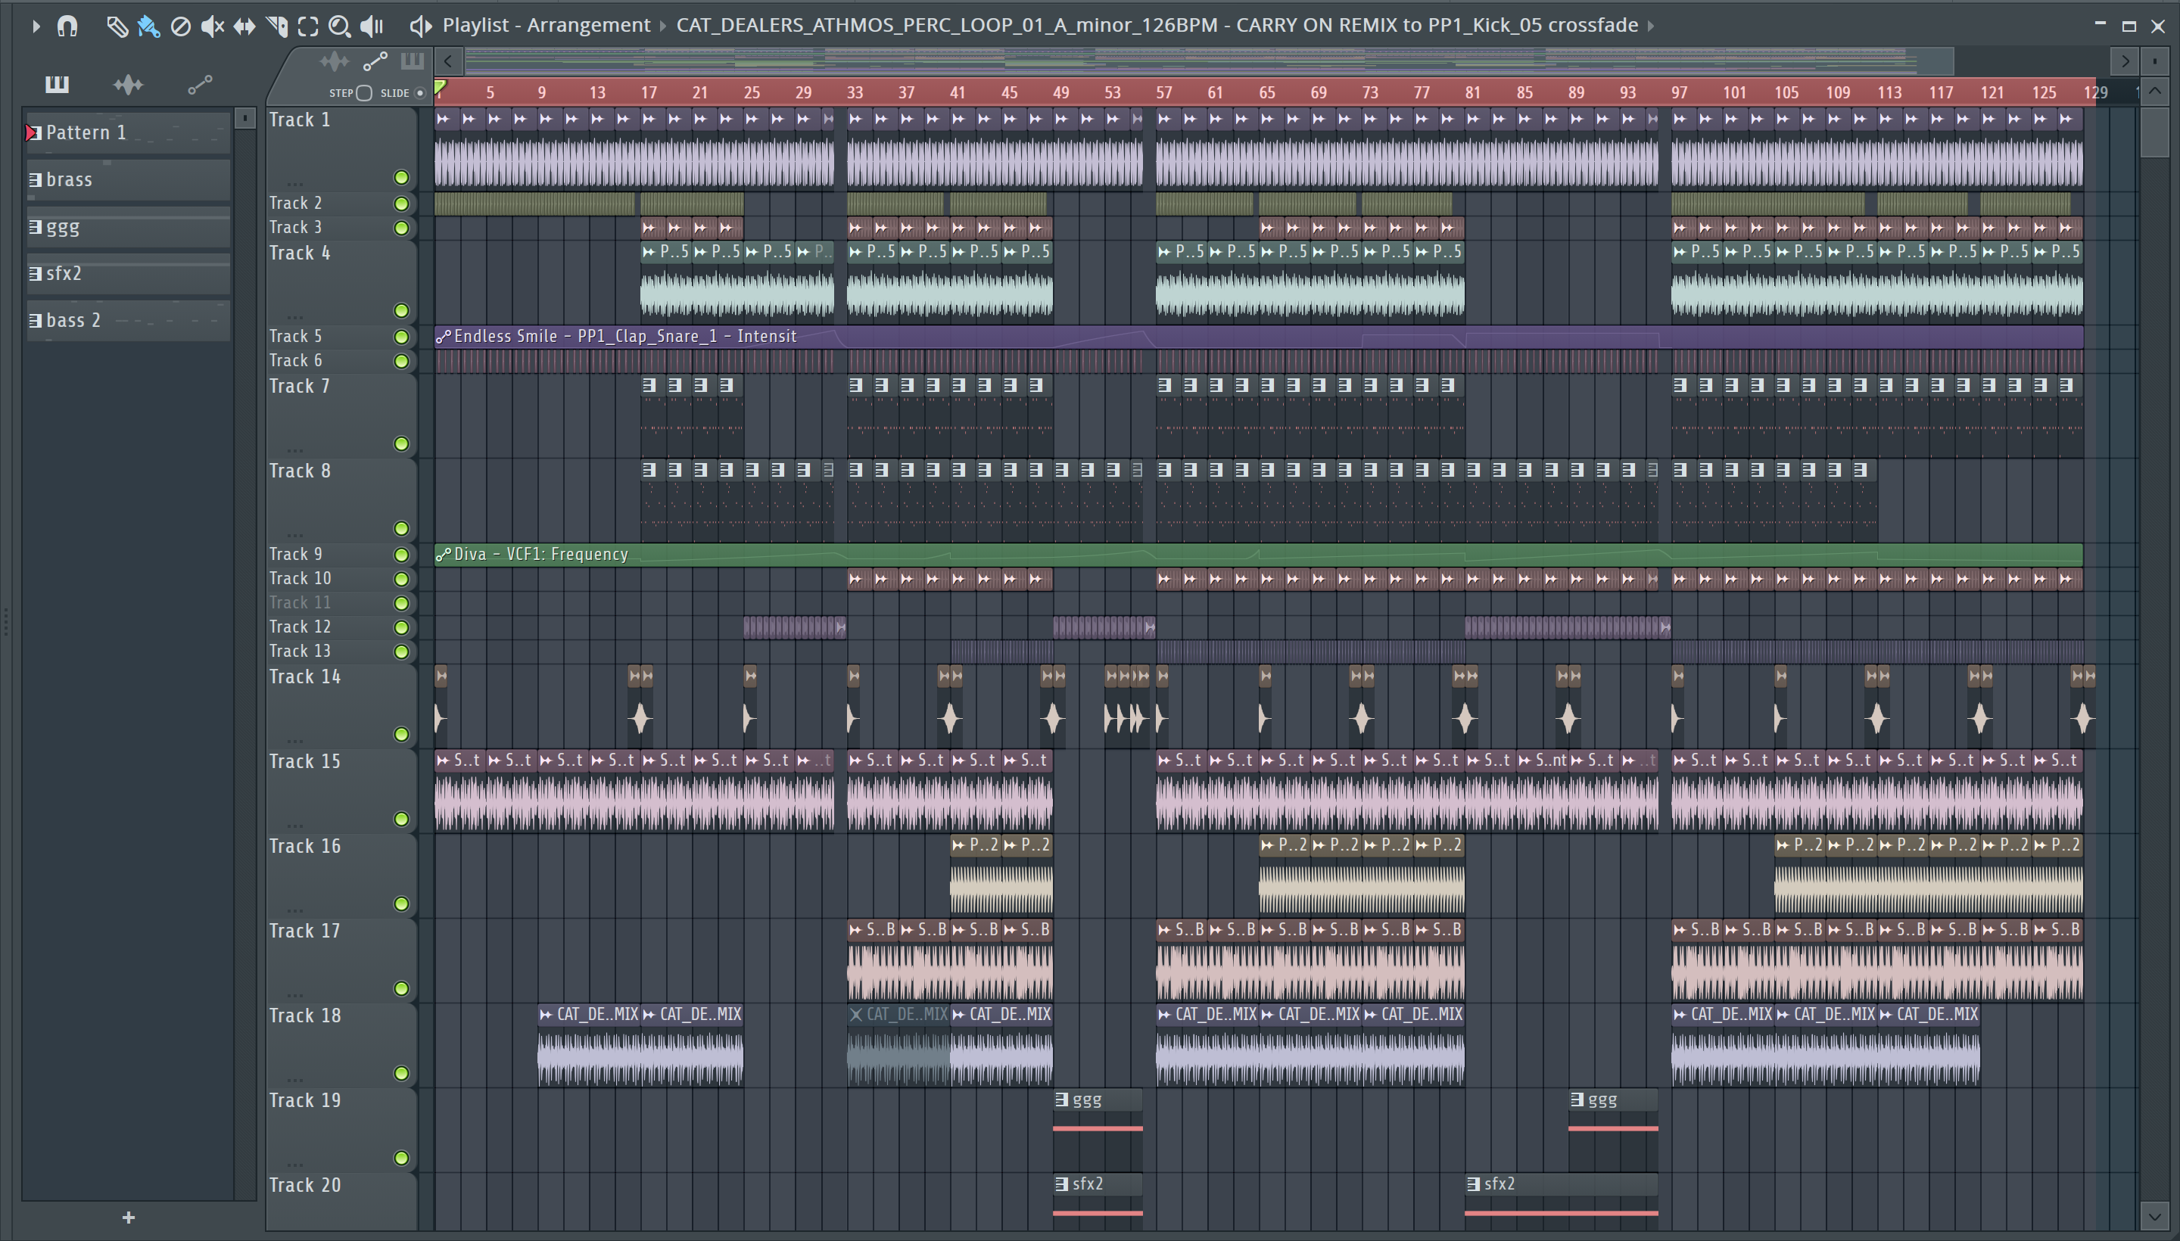Click the green playhead marker at bar 1

click(440, 86)
